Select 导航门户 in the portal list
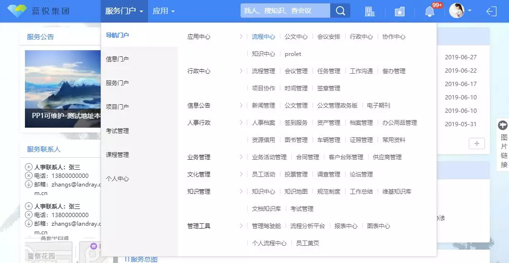Image resolution: width=509 pixels, height=263 pixels. 117,35
